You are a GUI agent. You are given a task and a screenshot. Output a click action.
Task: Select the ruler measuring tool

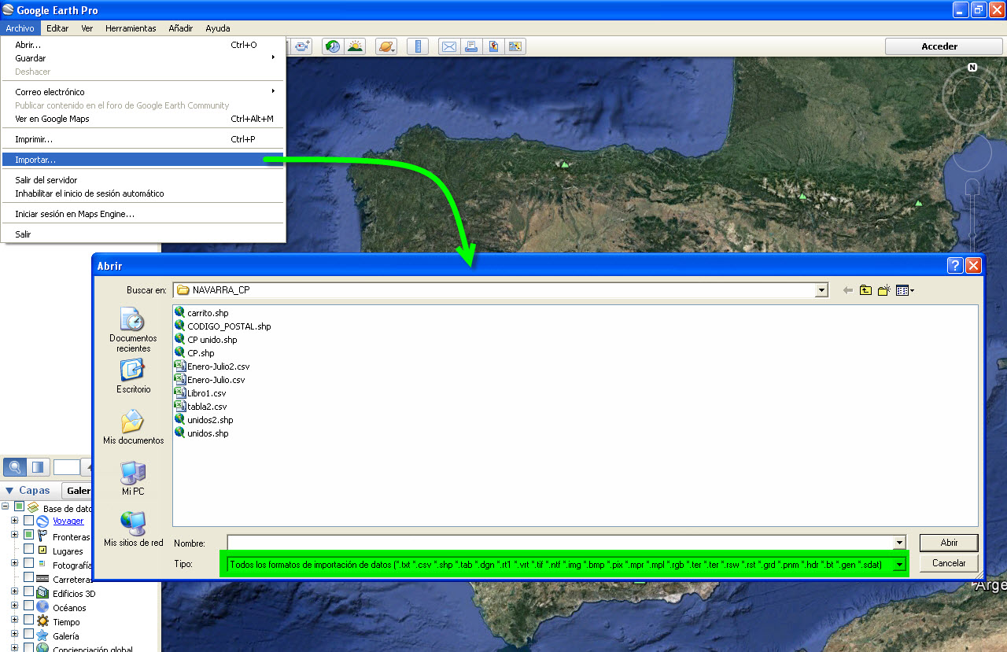pyautogui.click(x=417, y=46)
